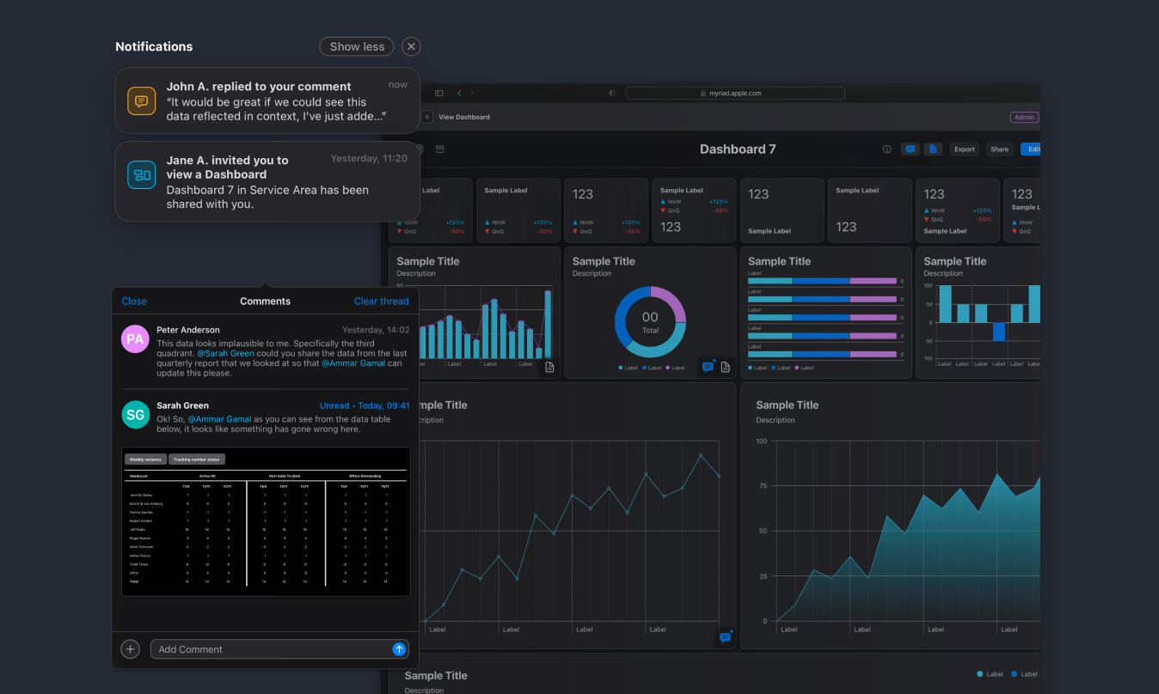Click Peter Anderson's PA avatar

tap(135, 338)
